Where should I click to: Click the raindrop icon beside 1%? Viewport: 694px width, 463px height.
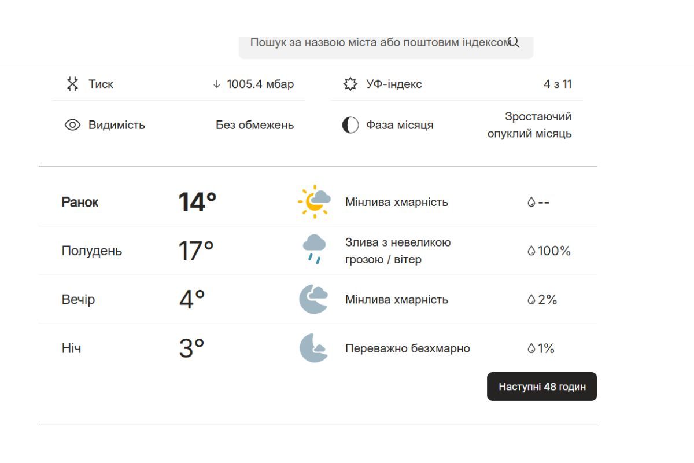(530, 348)
